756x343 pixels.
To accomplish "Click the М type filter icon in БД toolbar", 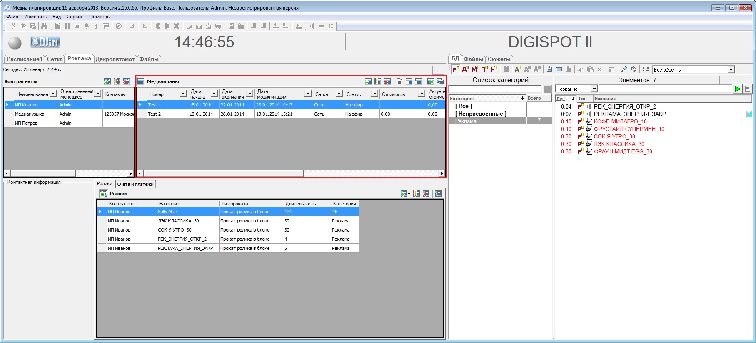I will pos(474,69).
